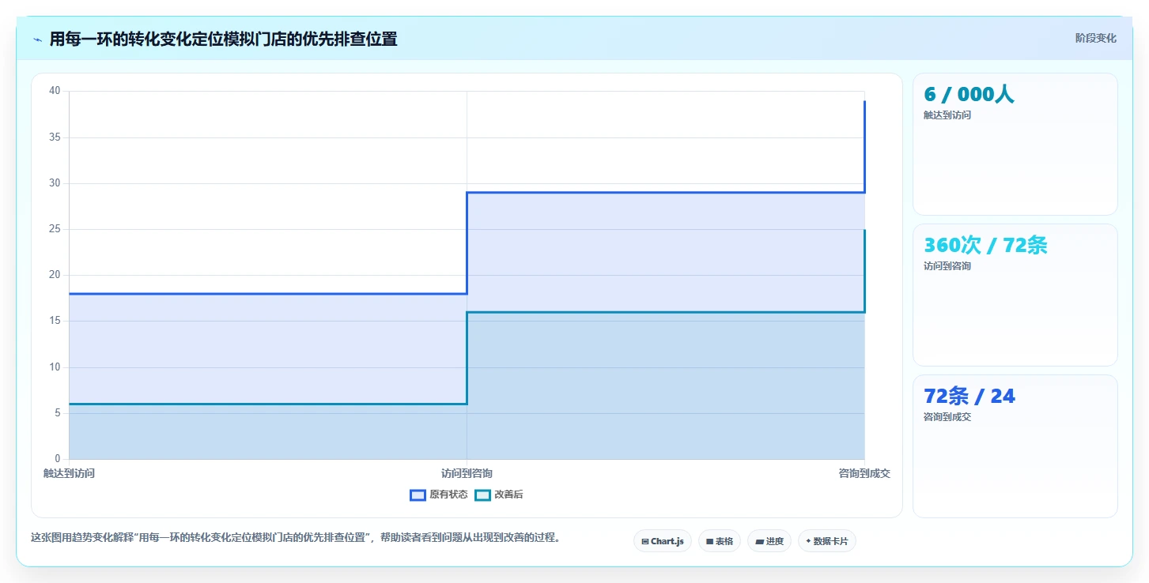Select the Chart.js tag chip
The image size is (1149, 583).
click(x=663, y=541)
